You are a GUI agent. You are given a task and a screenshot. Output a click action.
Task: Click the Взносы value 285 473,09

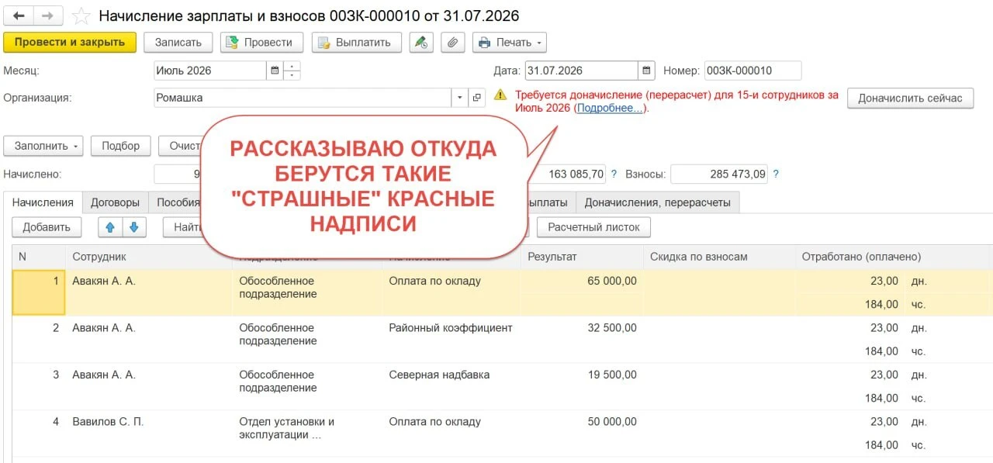pyautogui.click(x=719, y=174)
